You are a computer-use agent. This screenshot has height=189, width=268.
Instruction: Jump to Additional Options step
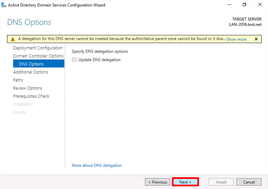tap(30, 72)
